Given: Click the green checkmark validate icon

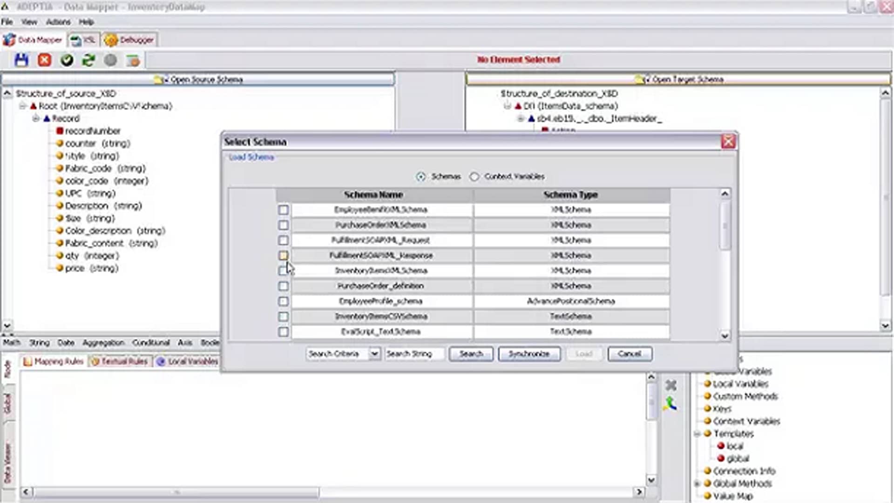Looking at the screenshot, I should point(67,60).
